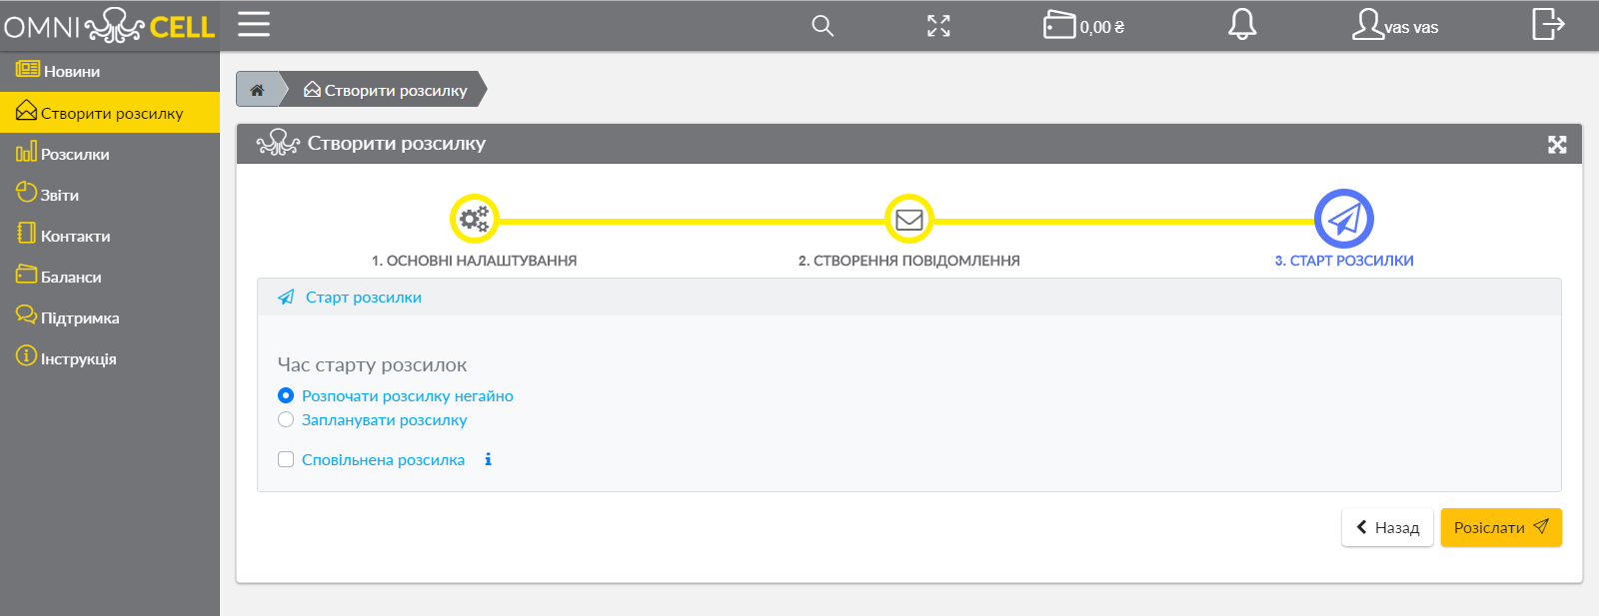
Task: Click the Назад button
Action: pyautogui.click(x=1387, y=527)
